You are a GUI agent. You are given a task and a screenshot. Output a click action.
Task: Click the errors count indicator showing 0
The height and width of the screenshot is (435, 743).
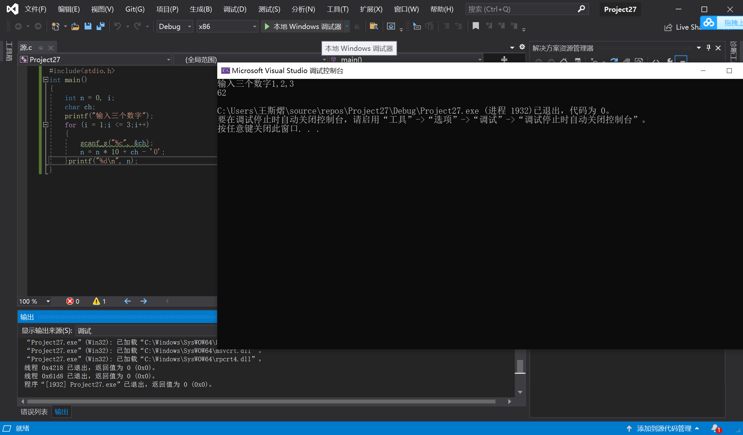pyautogui.click(x=73, y=301)
